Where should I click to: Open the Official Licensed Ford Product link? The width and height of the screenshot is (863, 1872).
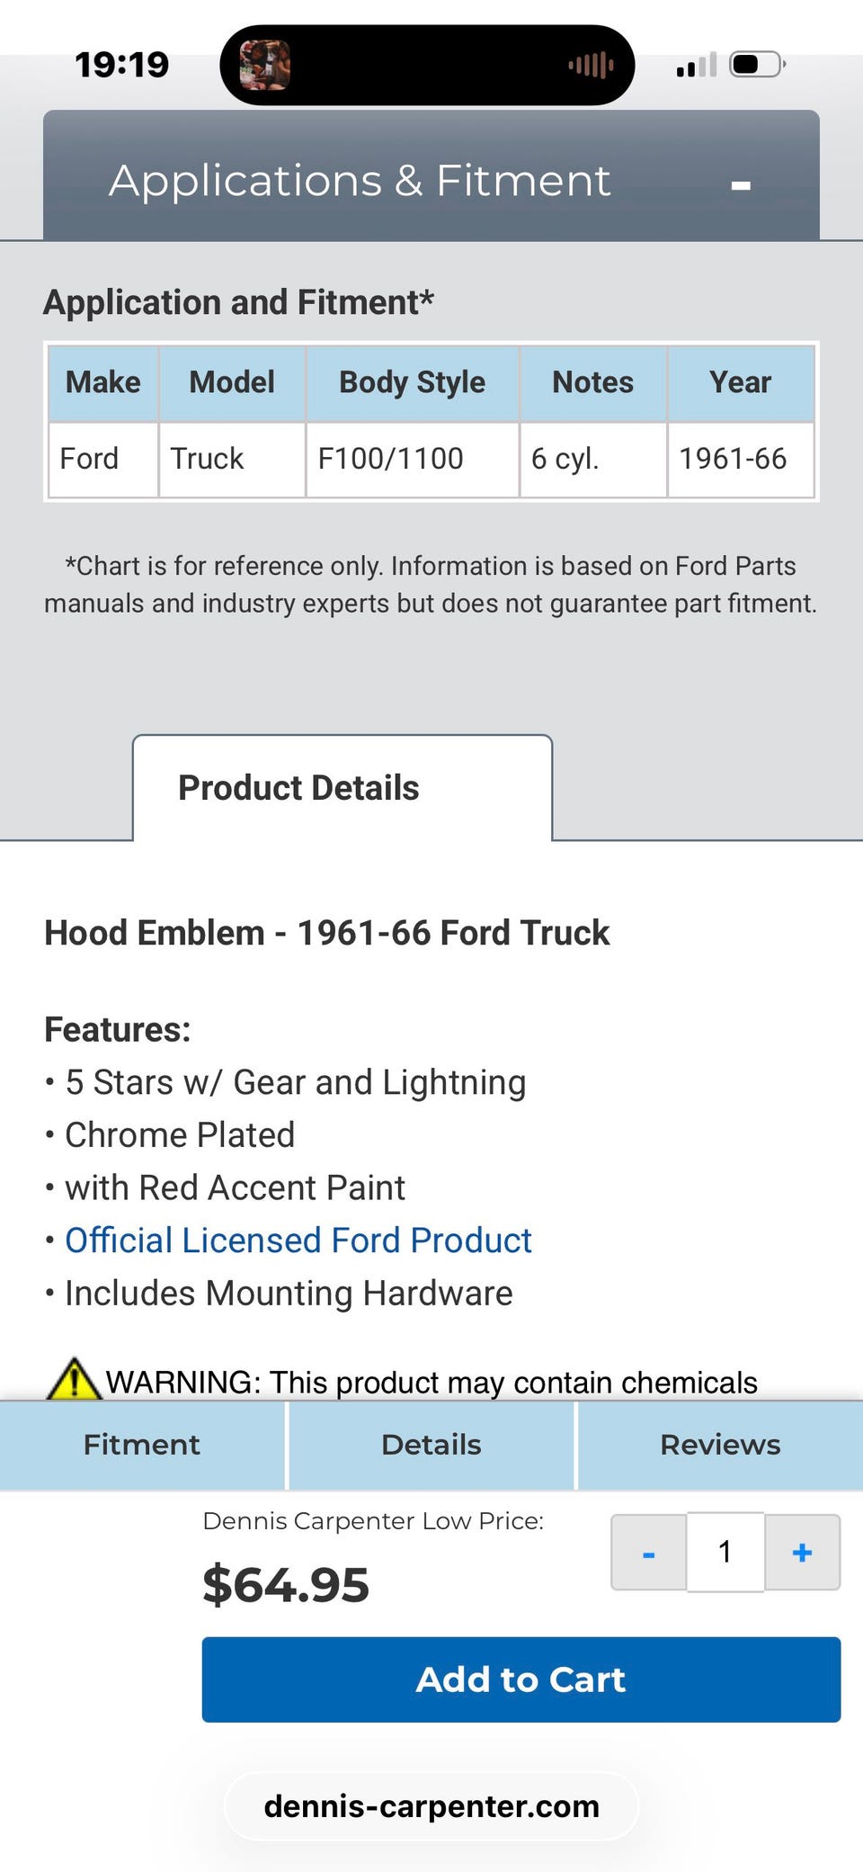click(298, 1241)
